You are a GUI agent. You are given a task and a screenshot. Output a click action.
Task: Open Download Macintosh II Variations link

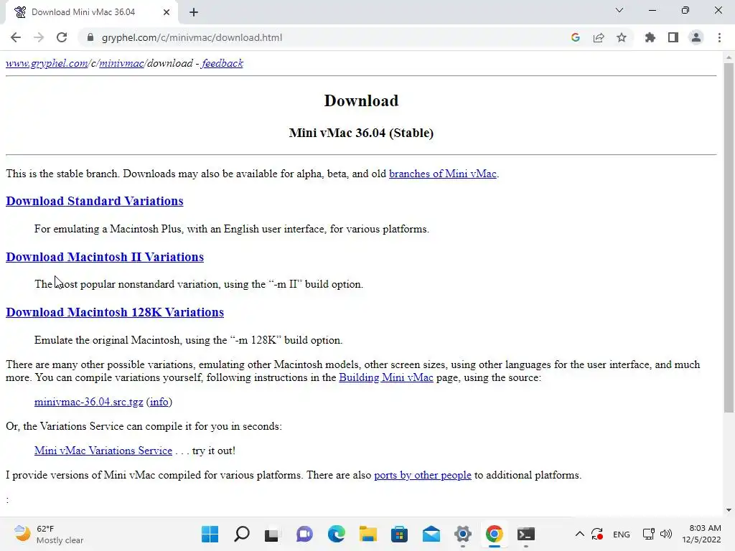tap(105, 257)
